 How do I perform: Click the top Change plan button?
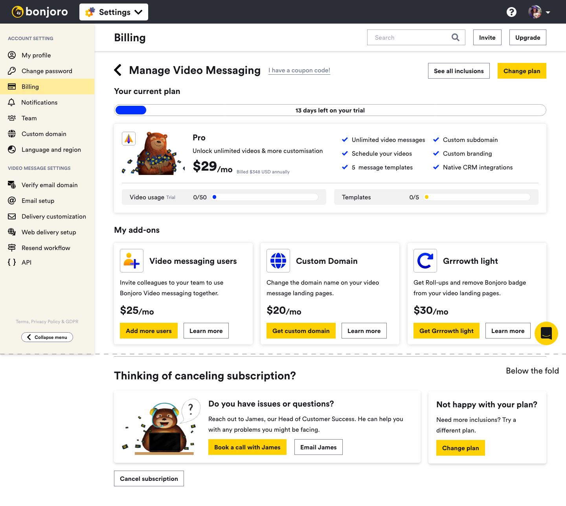coord(522,71)
